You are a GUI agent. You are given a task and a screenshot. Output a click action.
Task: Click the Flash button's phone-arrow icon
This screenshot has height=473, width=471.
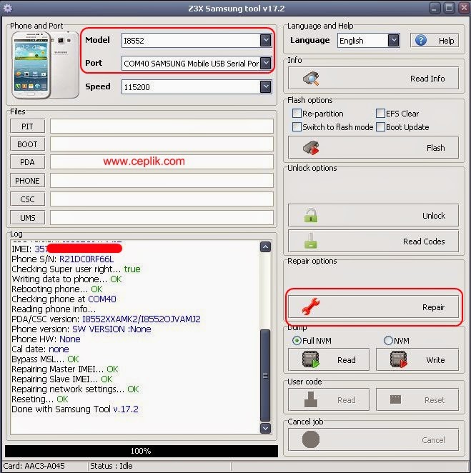point(311,148)
